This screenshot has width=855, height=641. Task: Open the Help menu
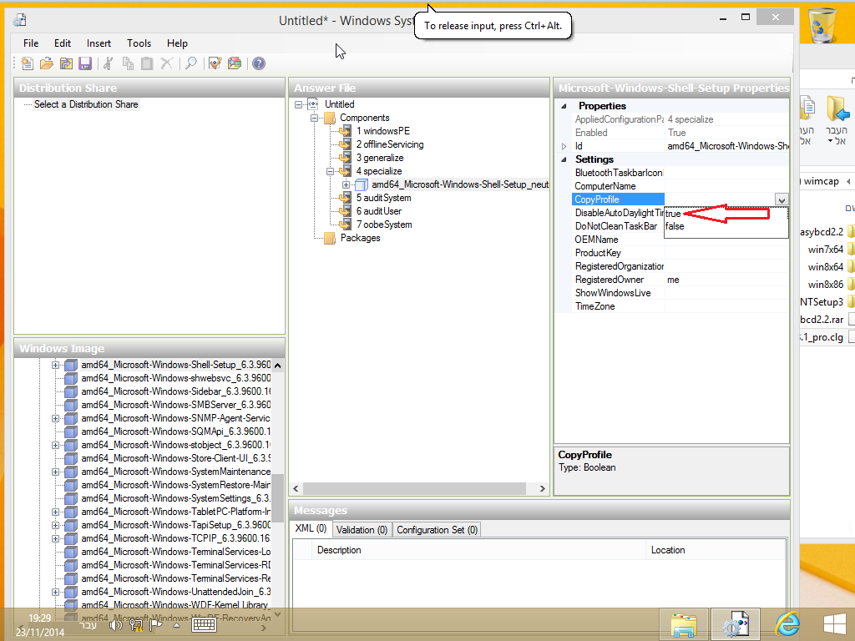(x=177, y=43)
